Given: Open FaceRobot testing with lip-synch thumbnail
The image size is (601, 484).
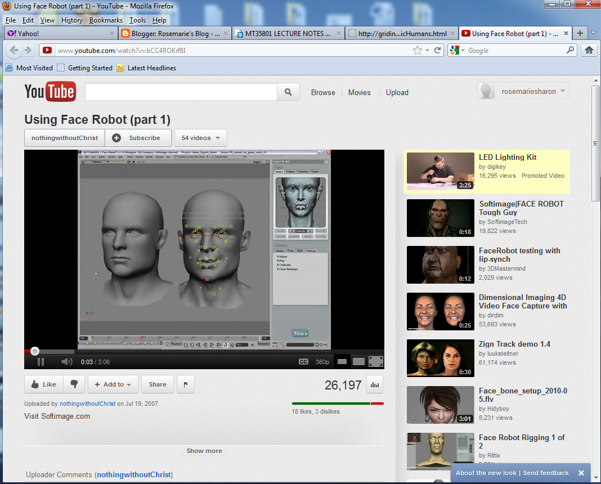Looking at the screenshot, I should 441,265.
